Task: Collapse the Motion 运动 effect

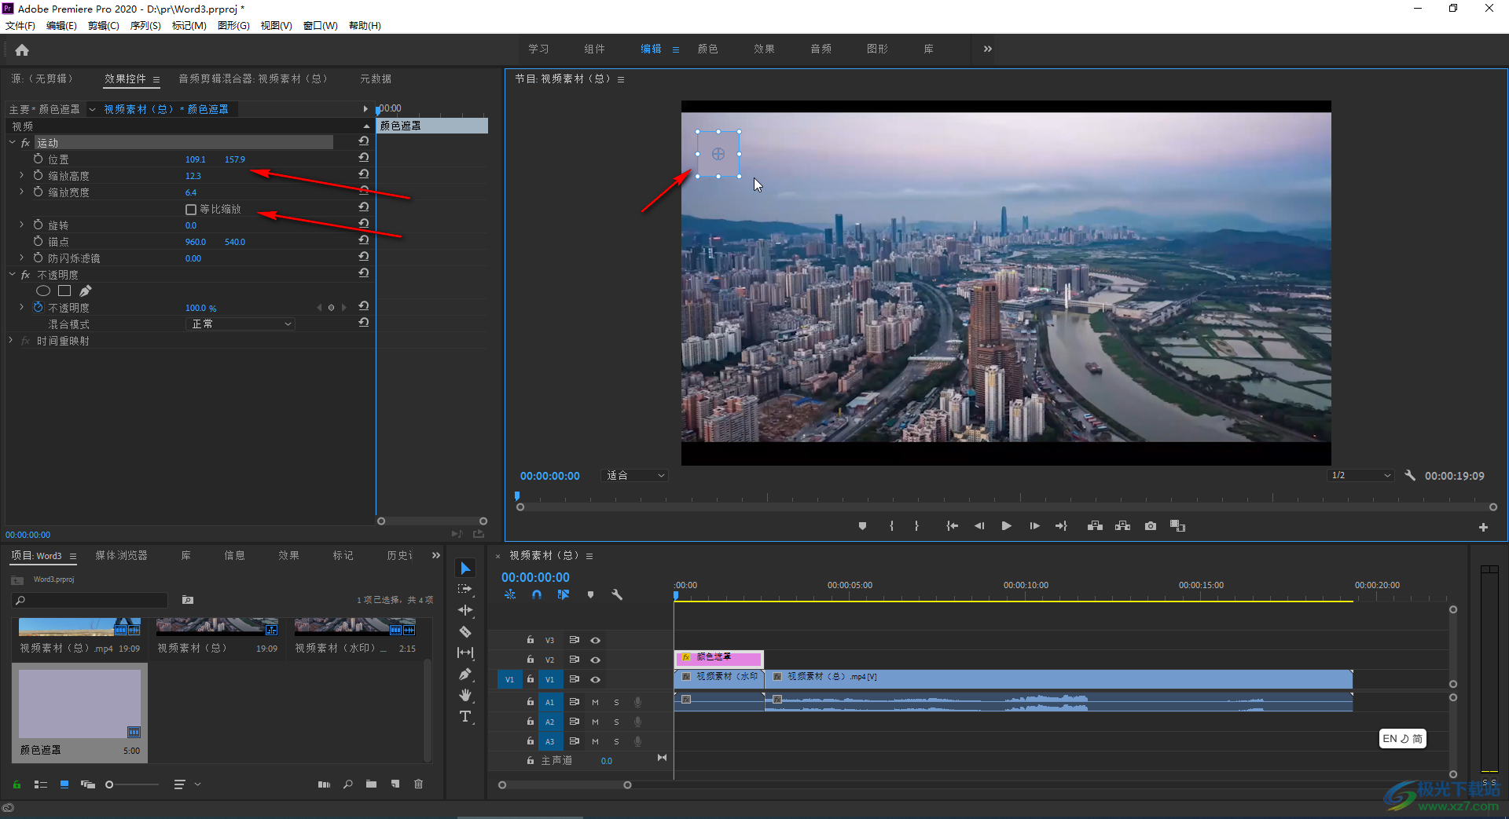Action: pos(12,142)
